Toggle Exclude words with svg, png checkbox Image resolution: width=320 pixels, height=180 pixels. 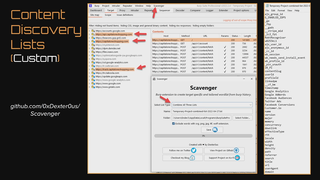click(173, 123)
